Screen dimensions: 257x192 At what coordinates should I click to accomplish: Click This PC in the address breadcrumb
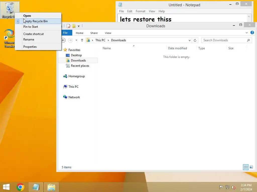click(100, 40)
